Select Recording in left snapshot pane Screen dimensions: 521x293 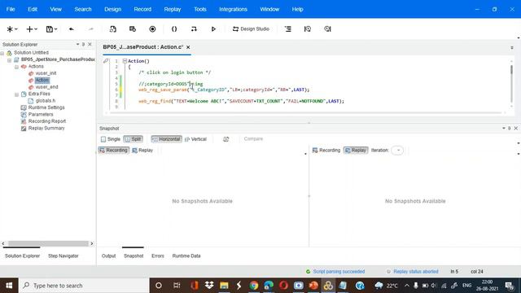click(114, 150)
